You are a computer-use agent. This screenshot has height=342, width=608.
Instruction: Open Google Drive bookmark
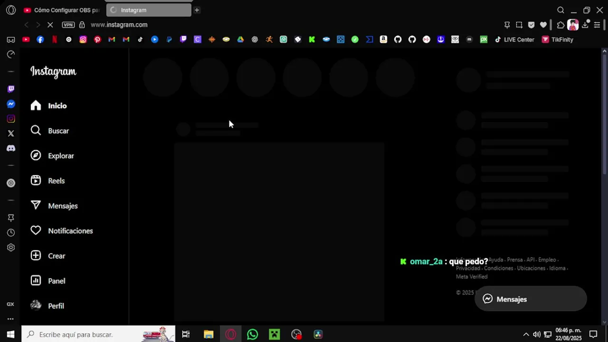240,39
